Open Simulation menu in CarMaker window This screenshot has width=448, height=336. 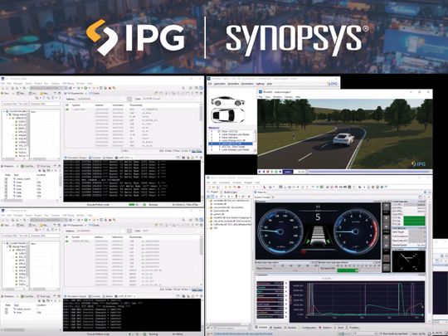[x=233, y=84]
